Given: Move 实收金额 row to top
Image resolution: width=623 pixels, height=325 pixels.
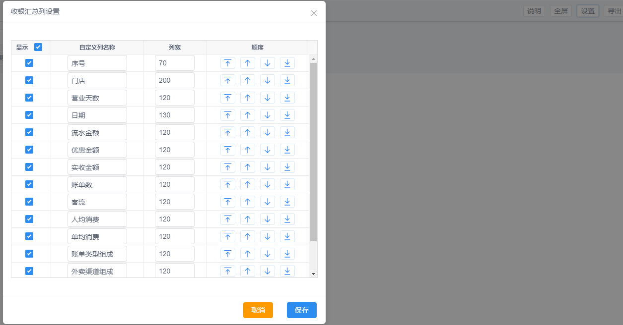Looking at the screenshot, I should [x=228, y=167].
